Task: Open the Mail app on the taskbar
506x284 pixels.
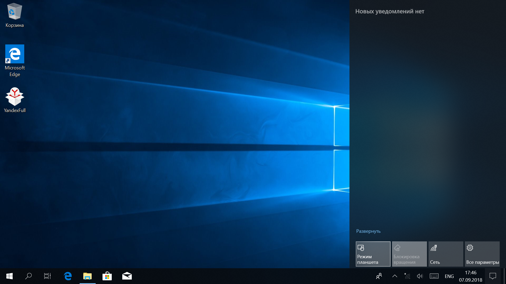Action: click(127, 276)
